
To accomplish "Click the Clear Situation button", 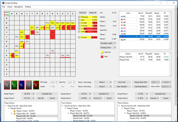I will (x=122, y=86).
